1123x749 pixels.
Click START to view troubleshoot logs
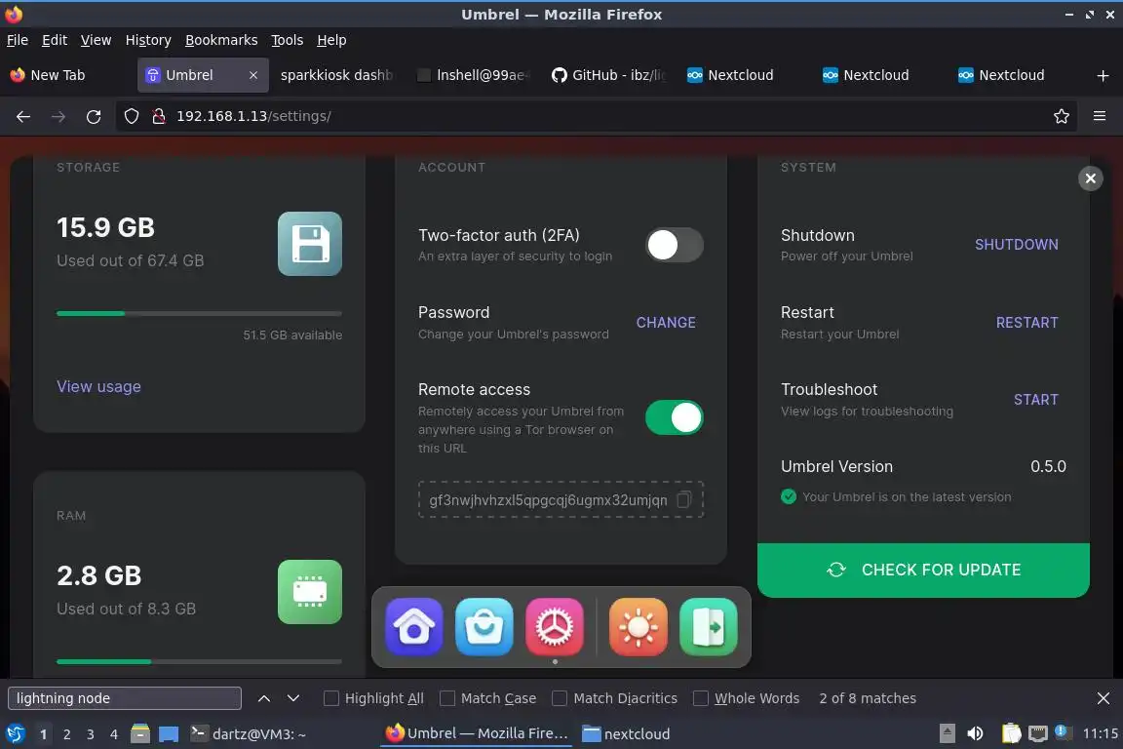point(1035,399)
